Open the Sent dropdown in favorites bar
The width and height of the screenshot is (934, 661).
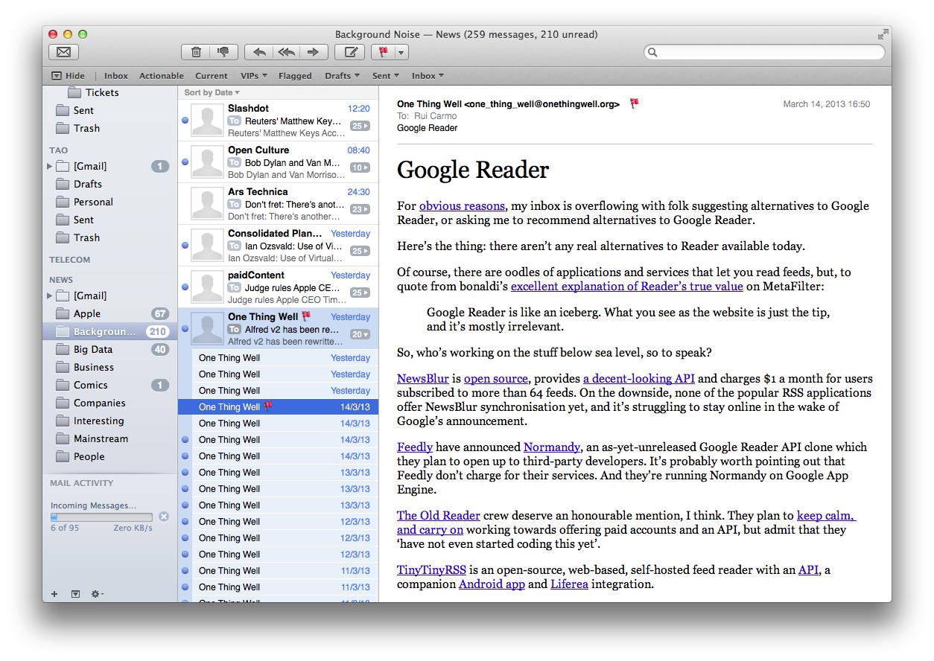point(386,75)
